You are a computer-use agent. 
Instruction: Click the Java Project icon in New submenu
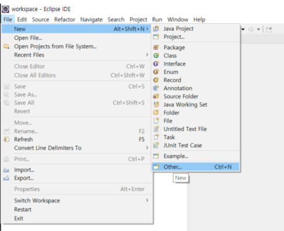pos(156,28)
